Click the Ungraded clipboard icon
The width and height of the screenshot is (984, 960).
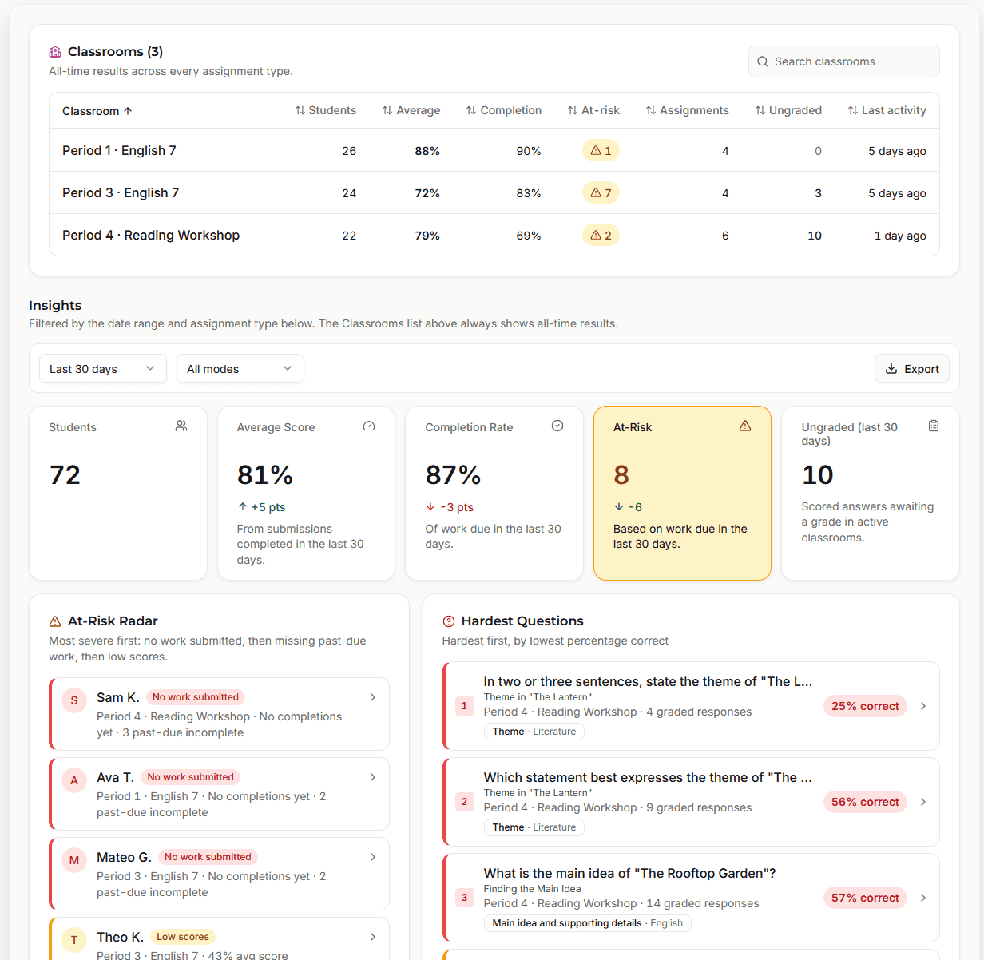tap(934, 426)
